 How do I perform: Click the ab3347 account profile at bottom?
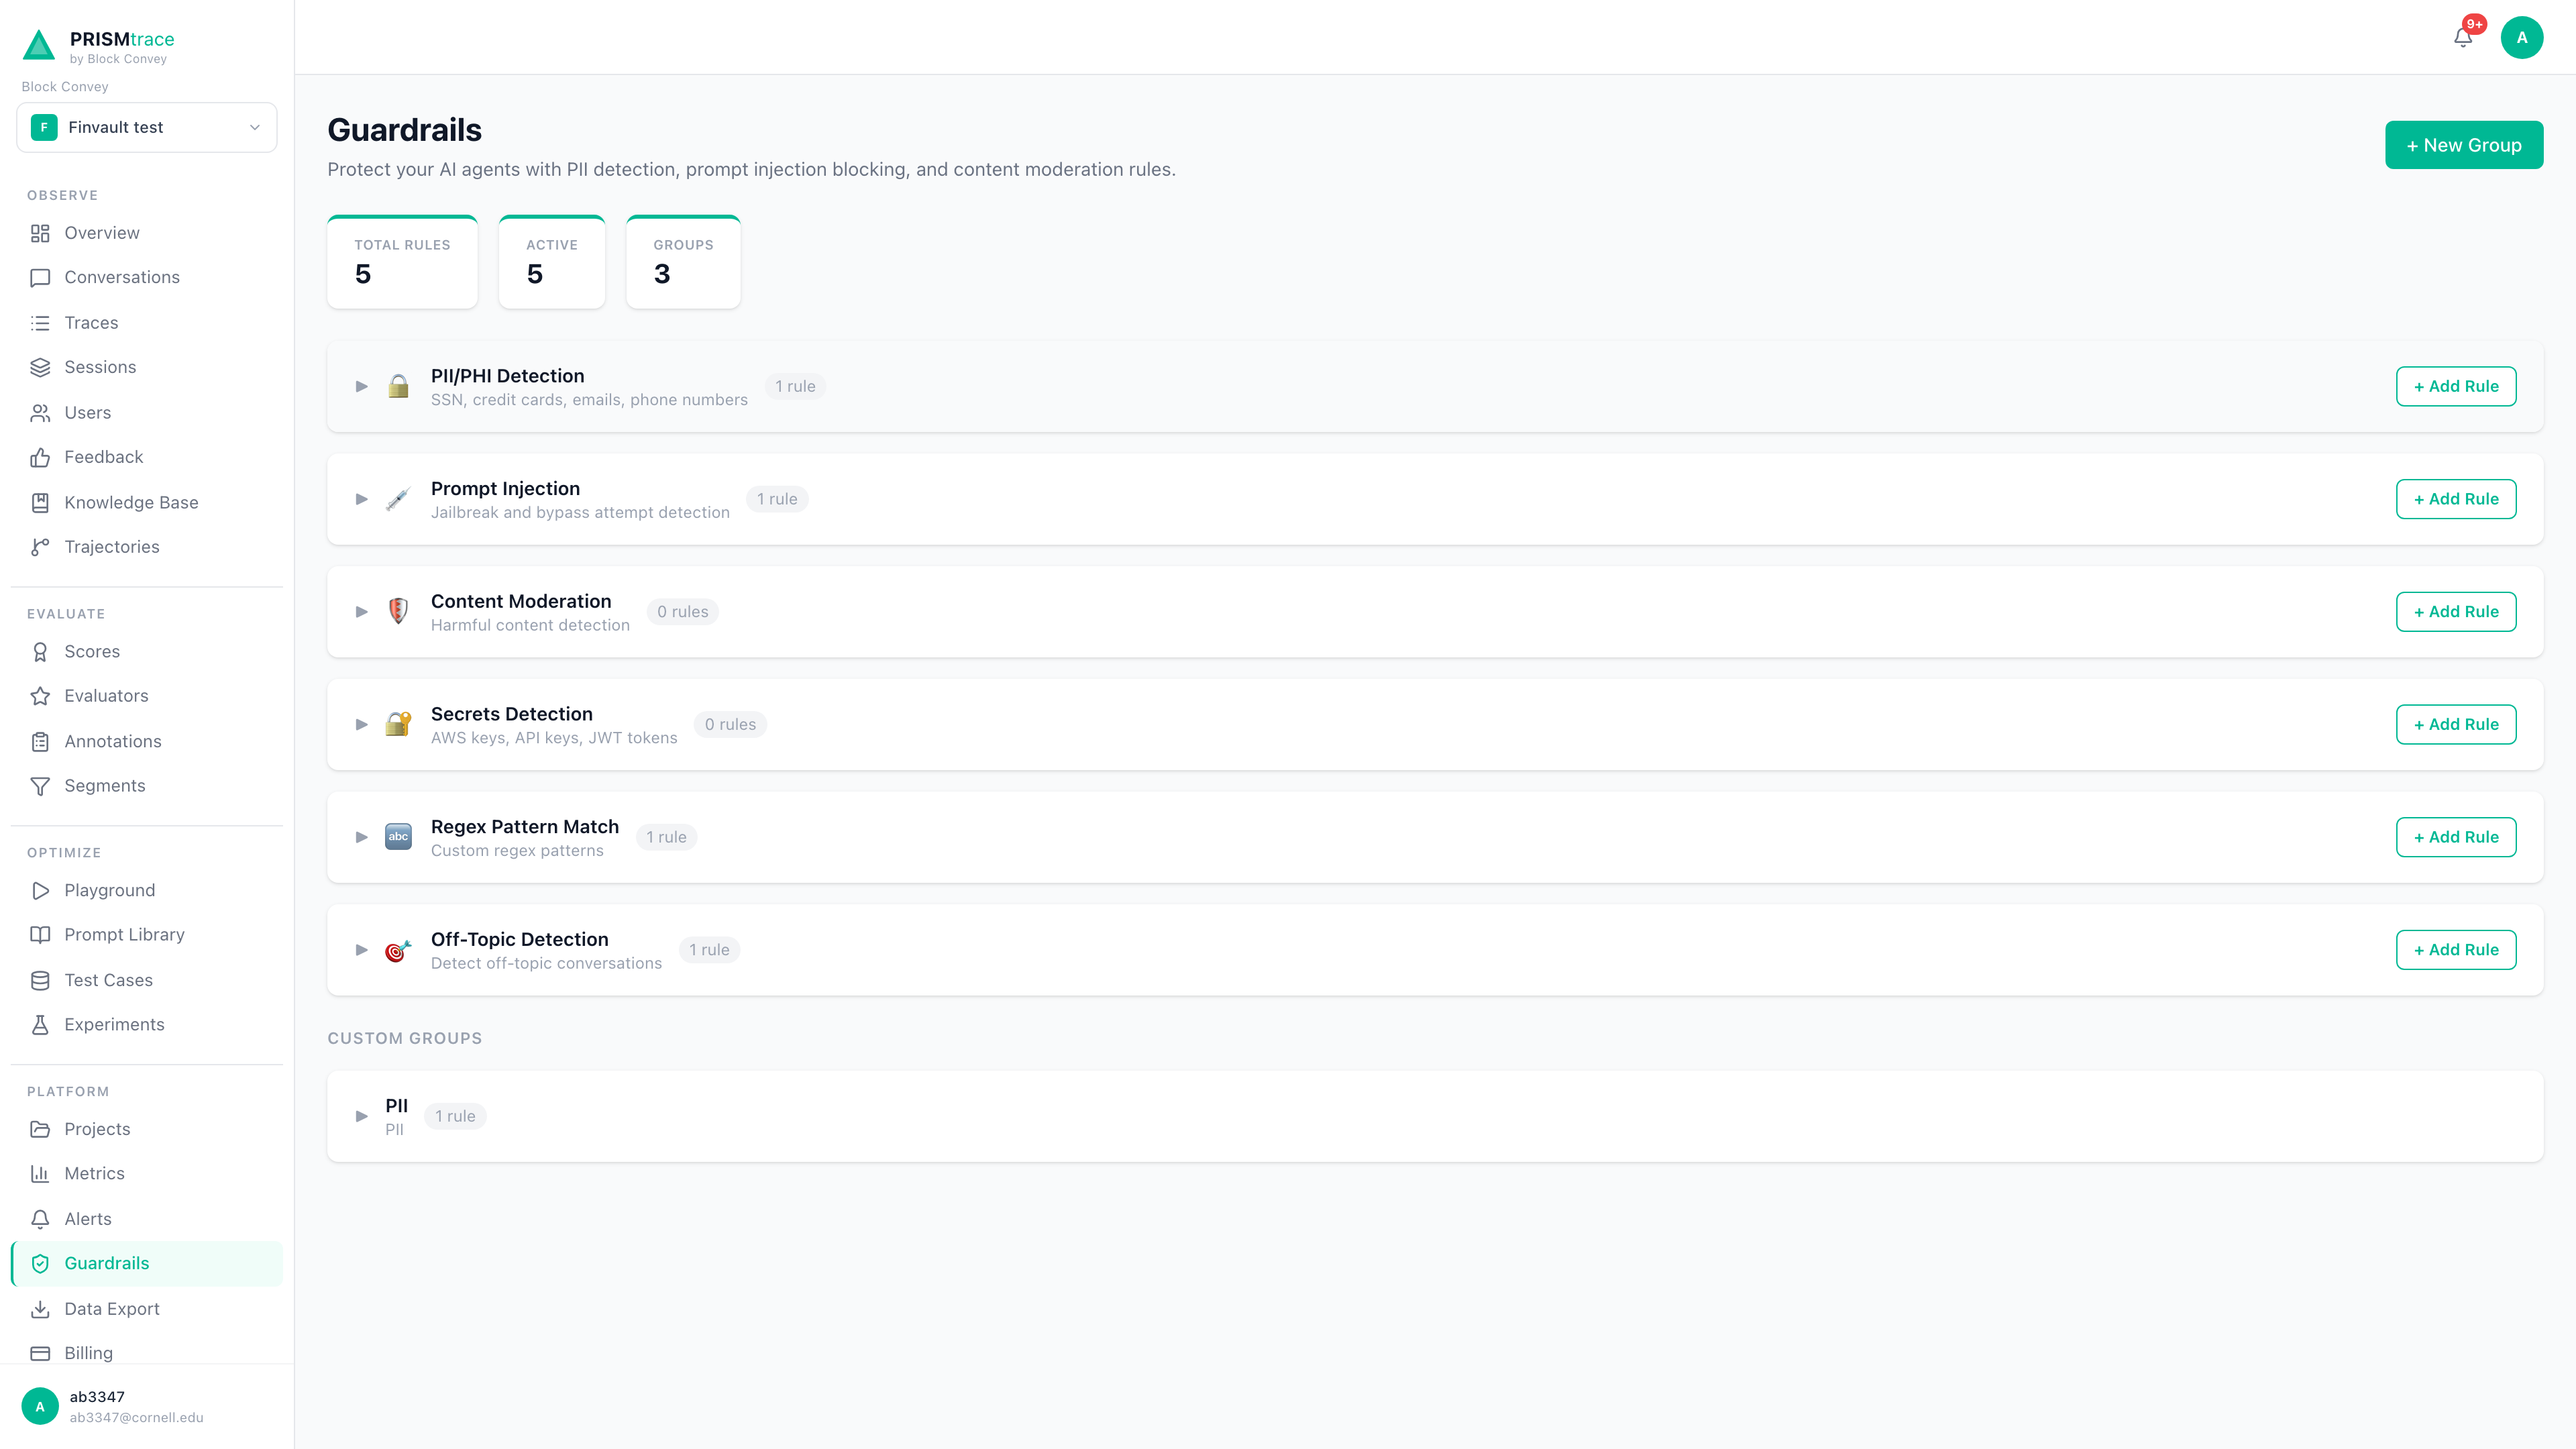(147, 1407)
